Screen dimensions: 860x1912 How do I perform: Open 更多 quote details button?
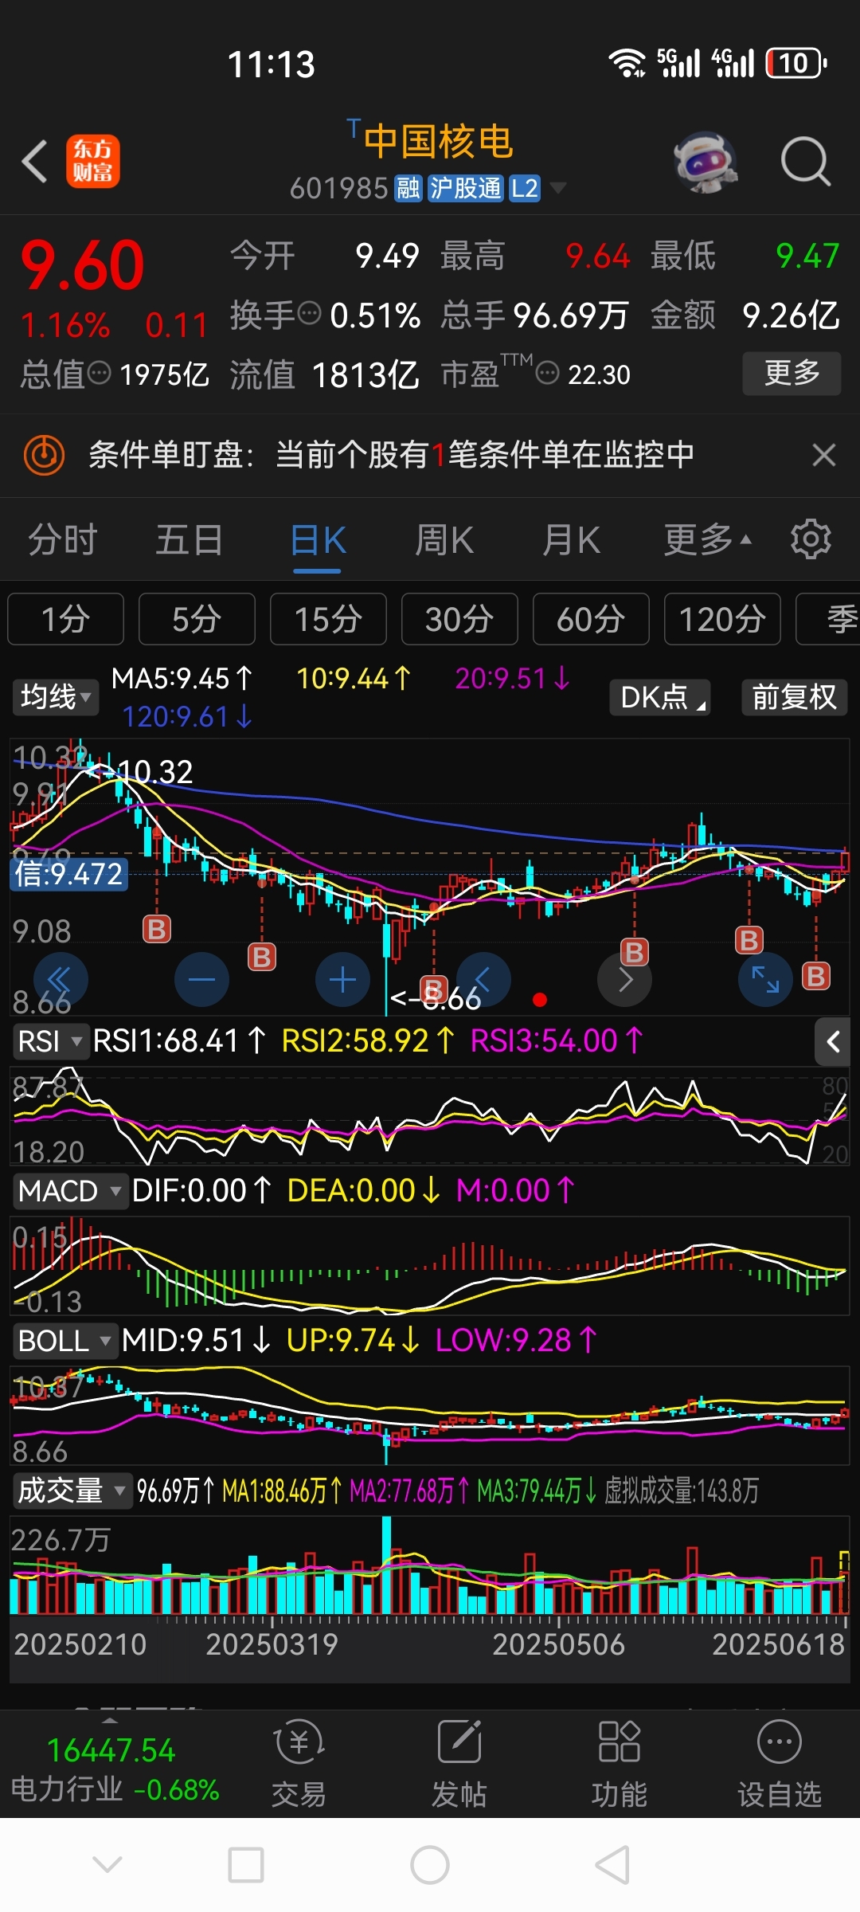[x=792, y=373]
